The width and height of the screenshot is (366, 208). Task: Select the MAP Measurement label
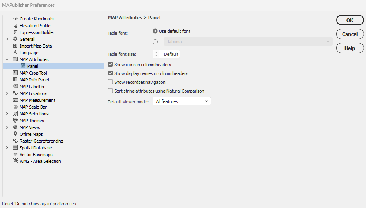pyautogui.click(x=37, y=100)
